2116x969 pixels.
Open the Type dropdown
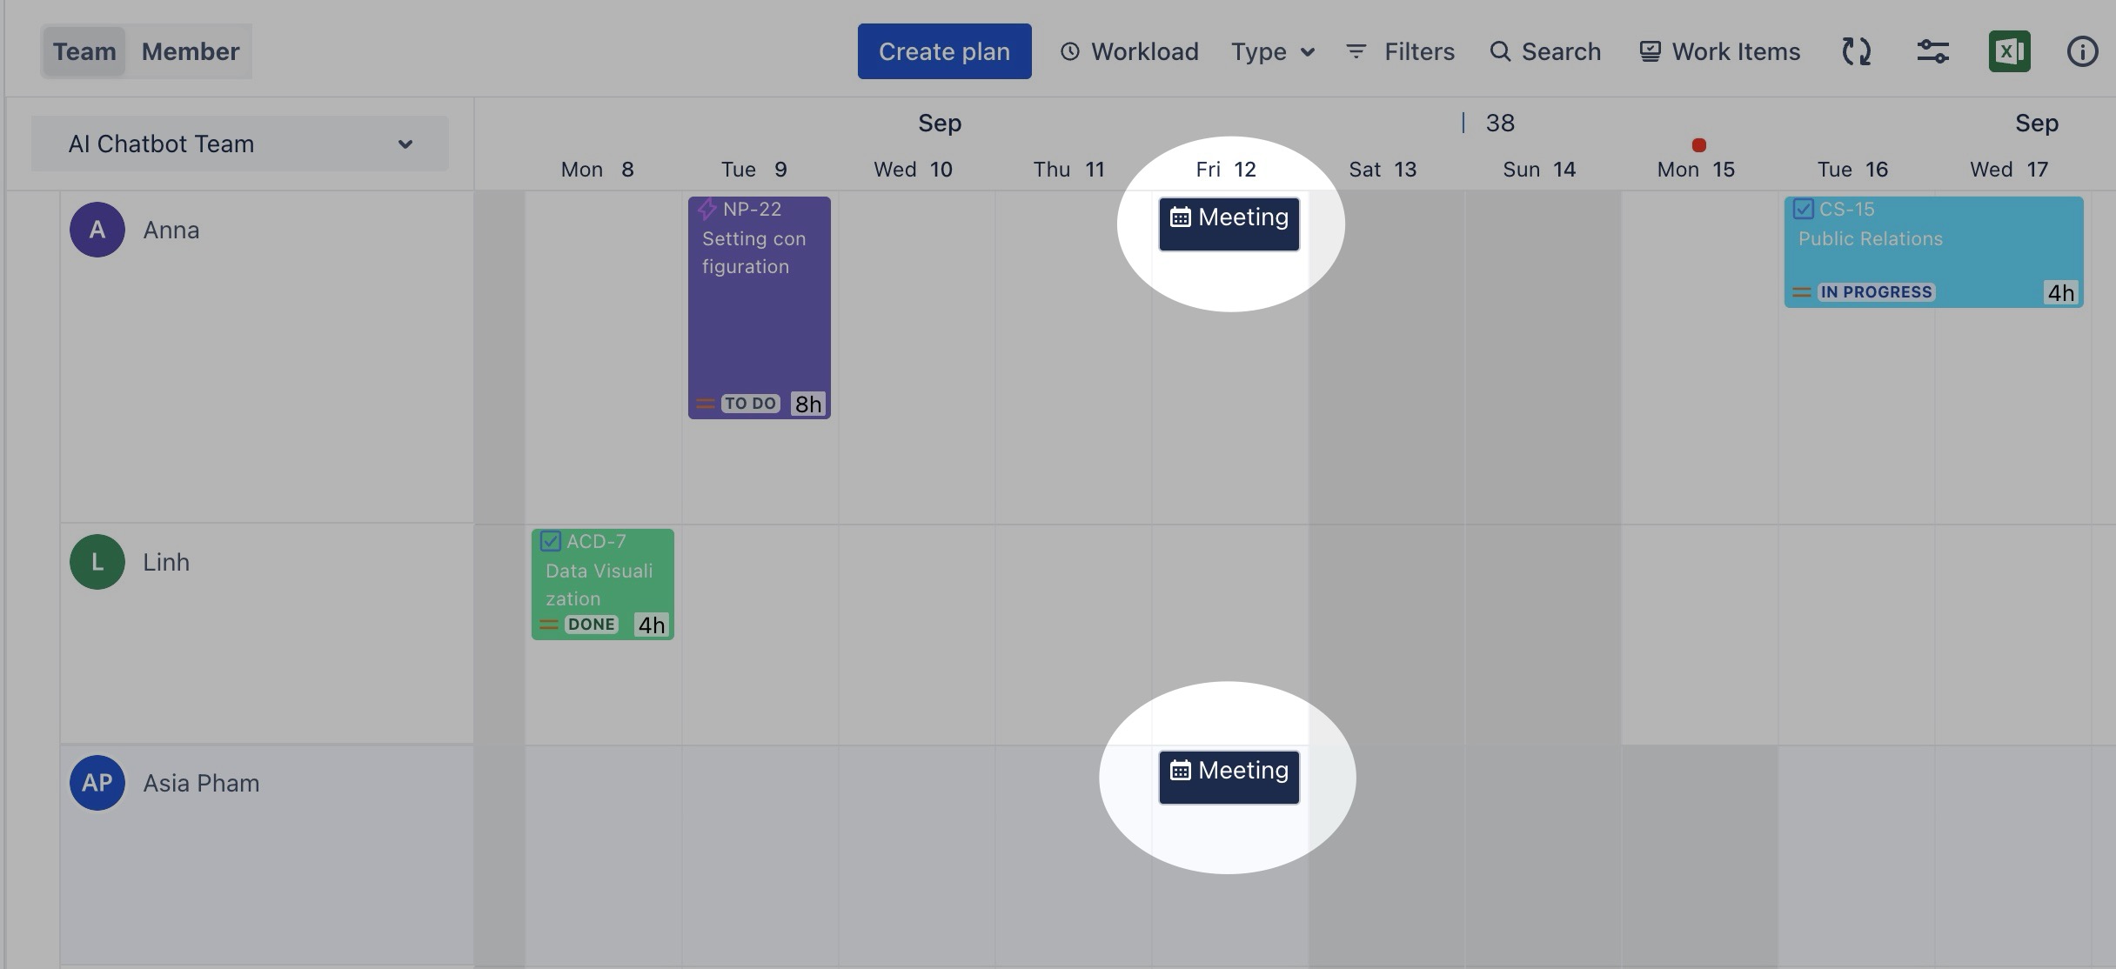coord(1272,51)
